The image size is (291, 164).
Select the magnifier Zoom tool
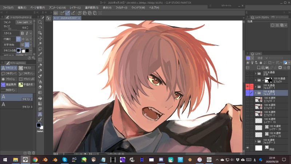tap(40, 22)
